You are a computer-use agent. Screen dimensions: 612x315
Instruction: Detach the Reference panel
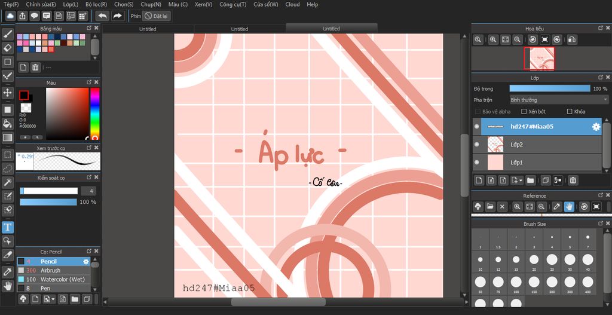(x=600, y=195)
